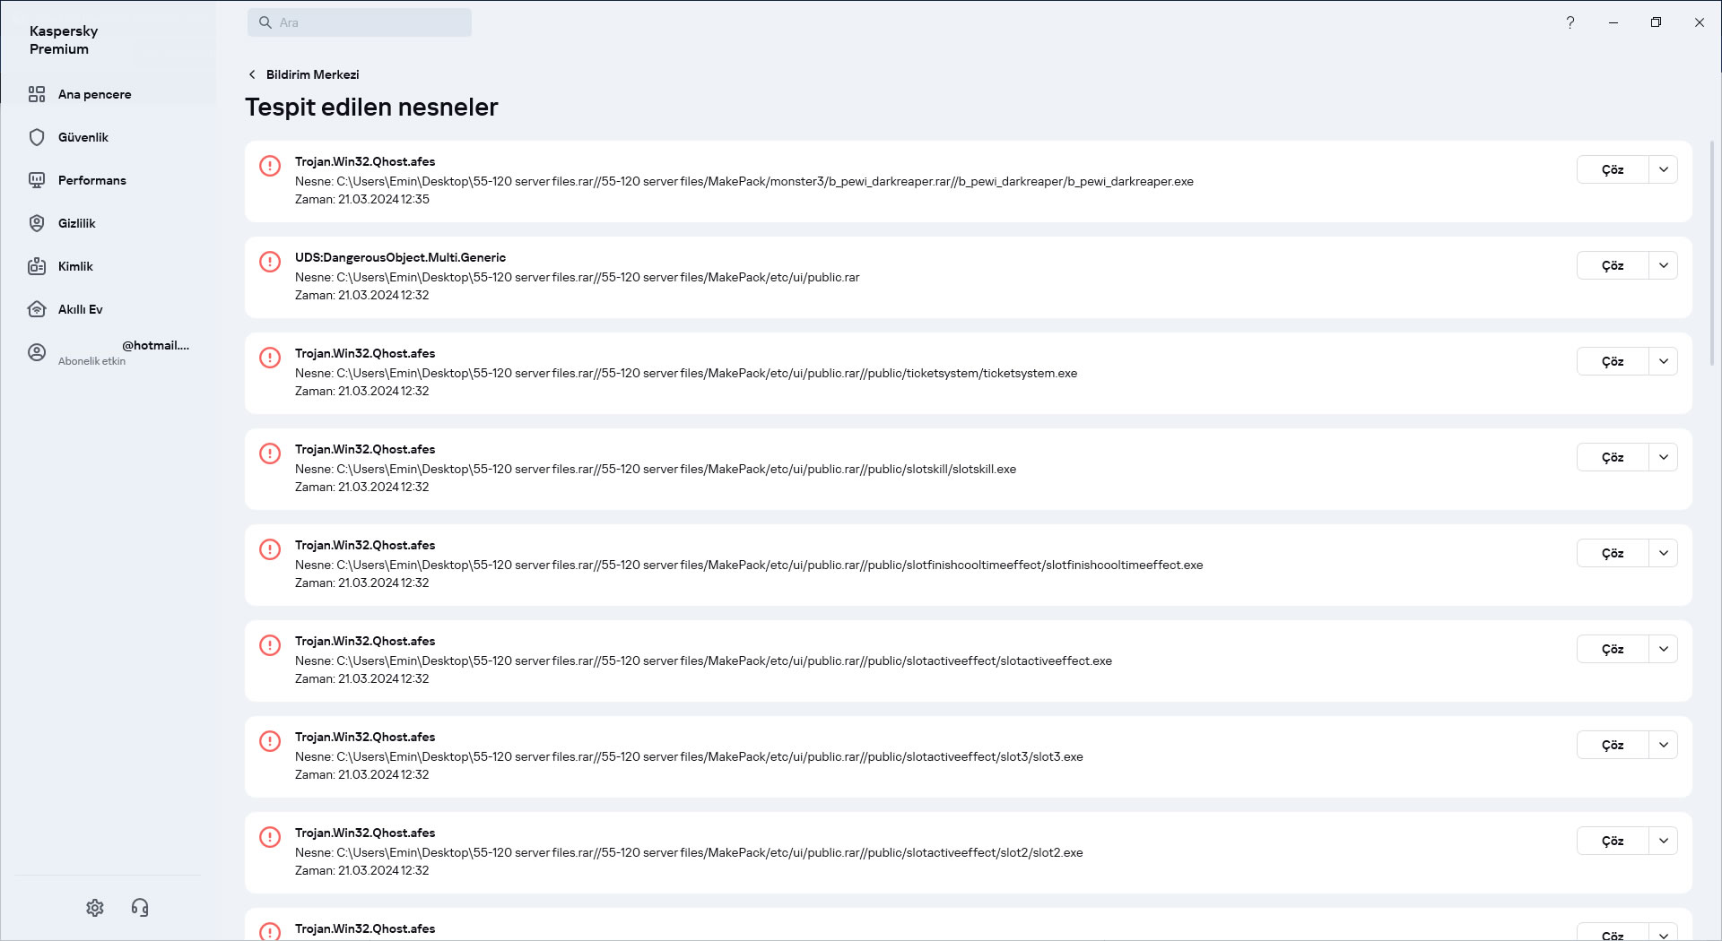1722x941 pixels.
Task: Open the dropdown arrow for ticketsystem.exe
Action: click(x=1664, y=361)
